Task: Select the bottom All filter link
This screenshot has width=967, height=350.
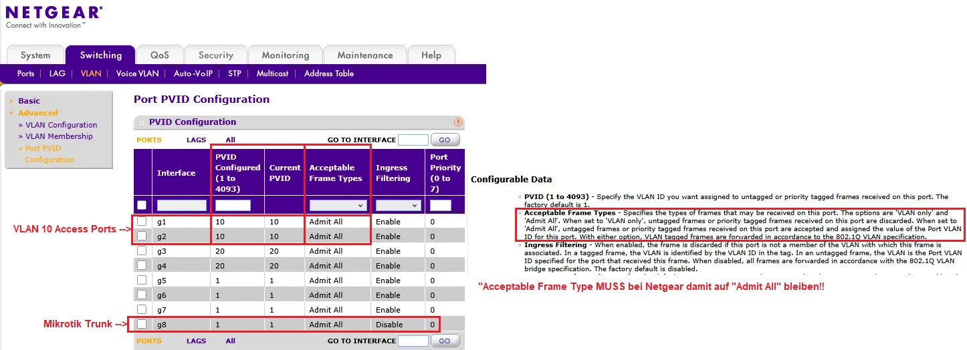Action: click(x=231, y=341)
